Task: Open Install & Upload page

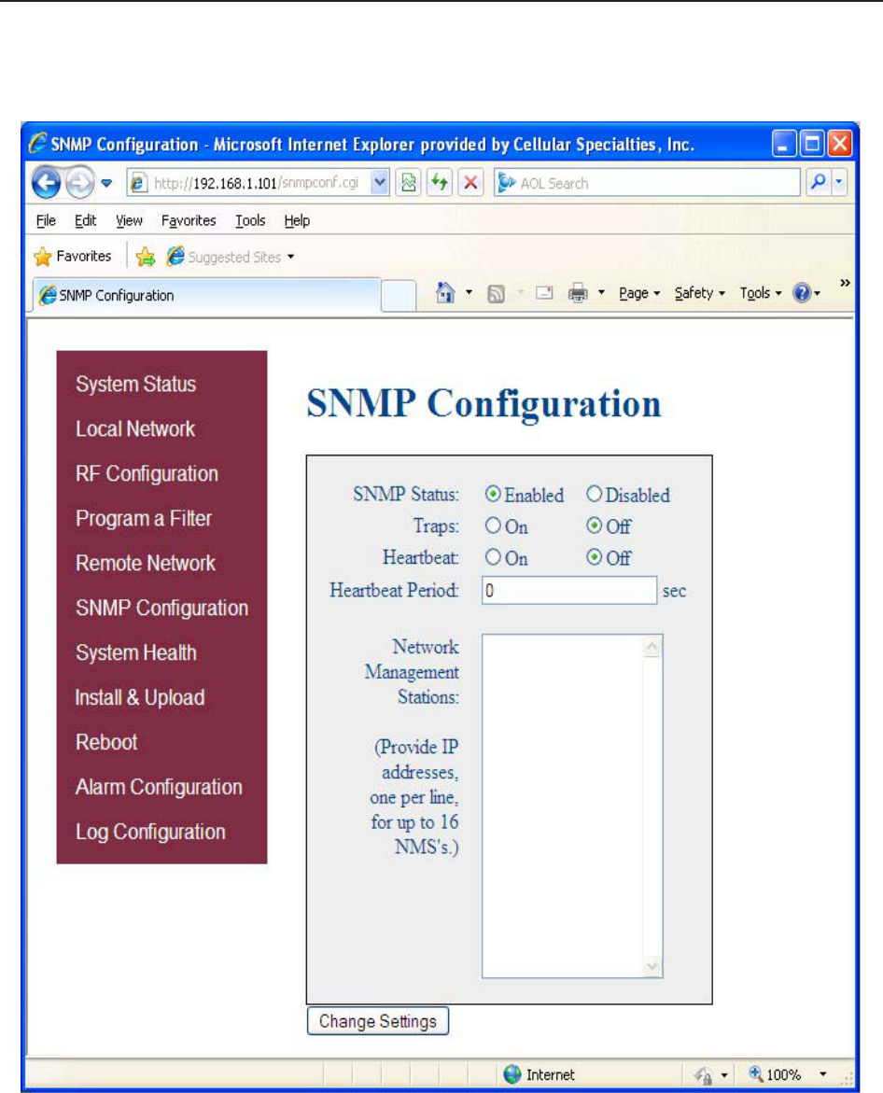Action: 140,698
